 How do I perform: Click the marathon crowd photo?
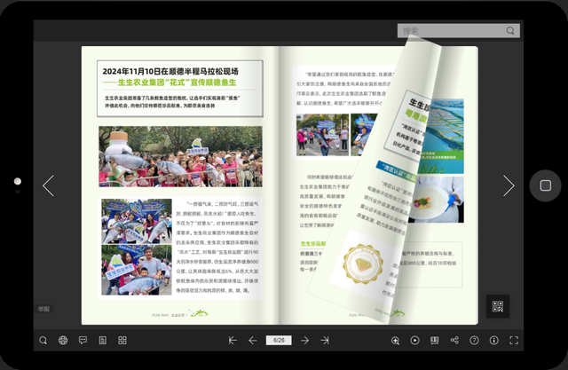(180, 156)
